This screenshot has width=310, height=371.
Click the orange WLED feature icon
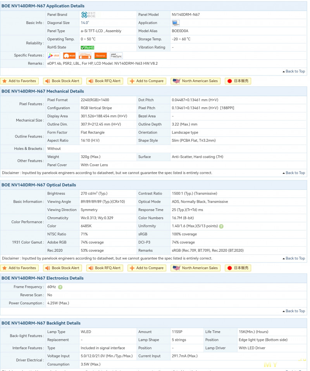(x=69, y=56)
